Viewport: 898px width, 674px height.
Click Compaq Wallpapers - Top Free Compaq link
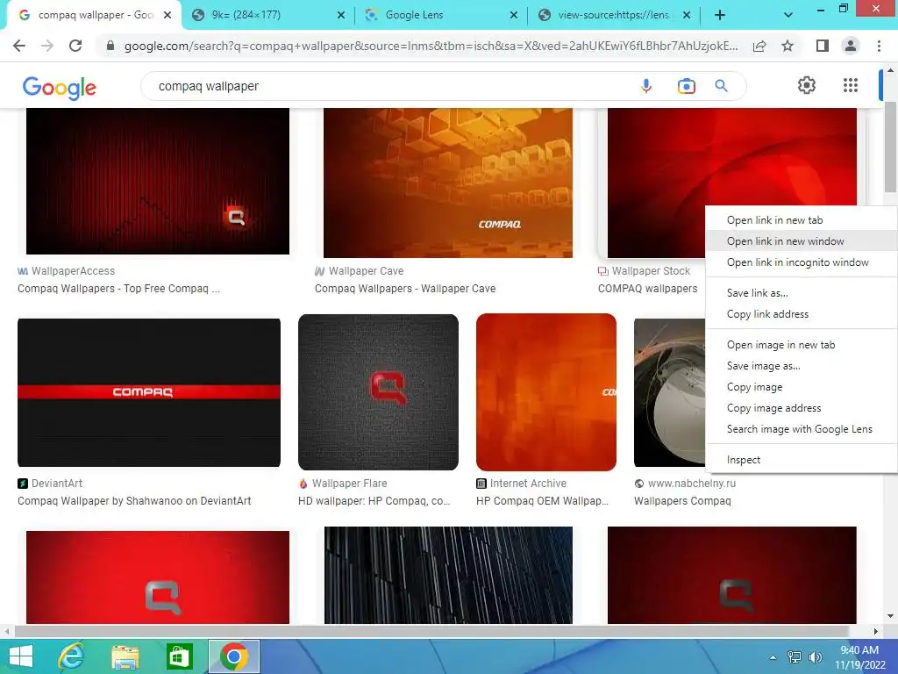[118, 289]
